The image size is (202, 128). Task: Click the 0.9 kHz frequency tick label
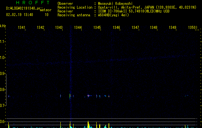[3, 74]
